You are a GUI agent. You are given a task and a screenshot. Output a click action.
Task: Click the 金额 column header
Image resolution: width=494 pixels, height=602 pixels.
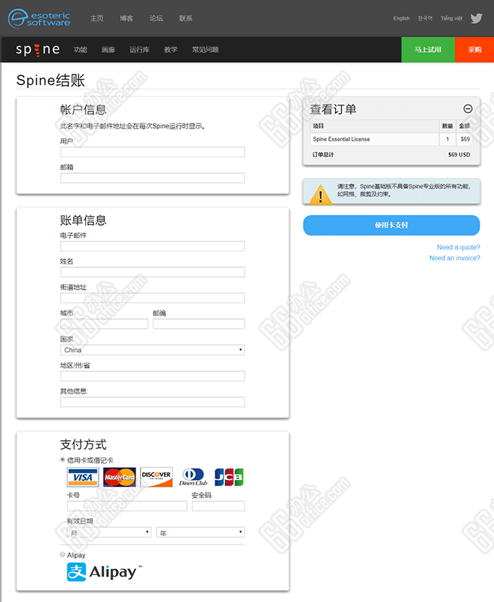(465, 126)
